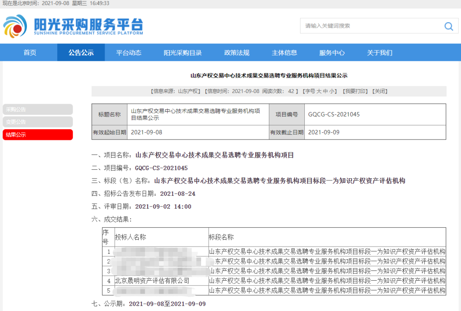Select 变更公告 in the sidebar
The image size is (461, 311).
tap(38, 122)
